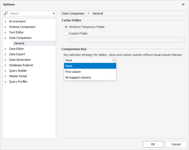This screenshot has height=150, width=189.
Task: Click Data Comparison in the breadcrumb
Action: 73,13
